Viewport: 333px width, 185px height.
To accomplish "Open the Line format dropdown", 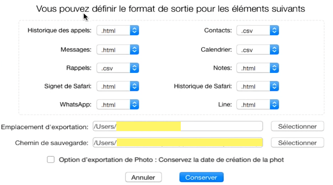I will (x=258, y=104).
